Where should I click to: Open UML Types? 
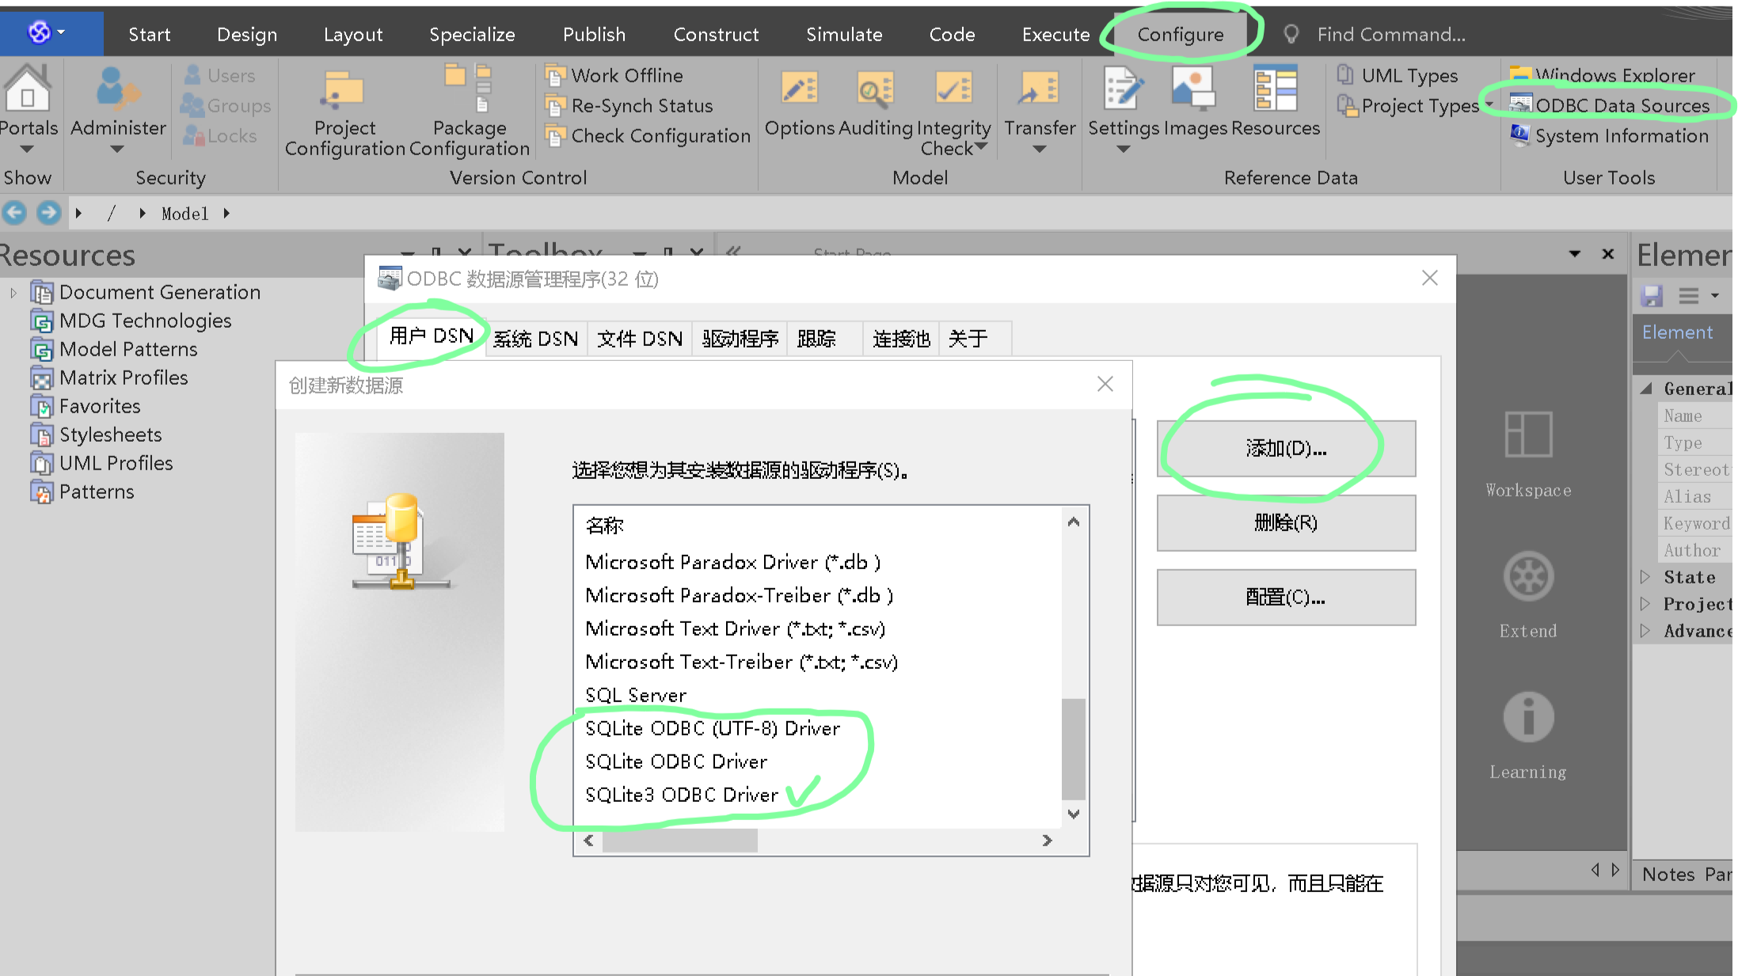[x=1398, y=75]
